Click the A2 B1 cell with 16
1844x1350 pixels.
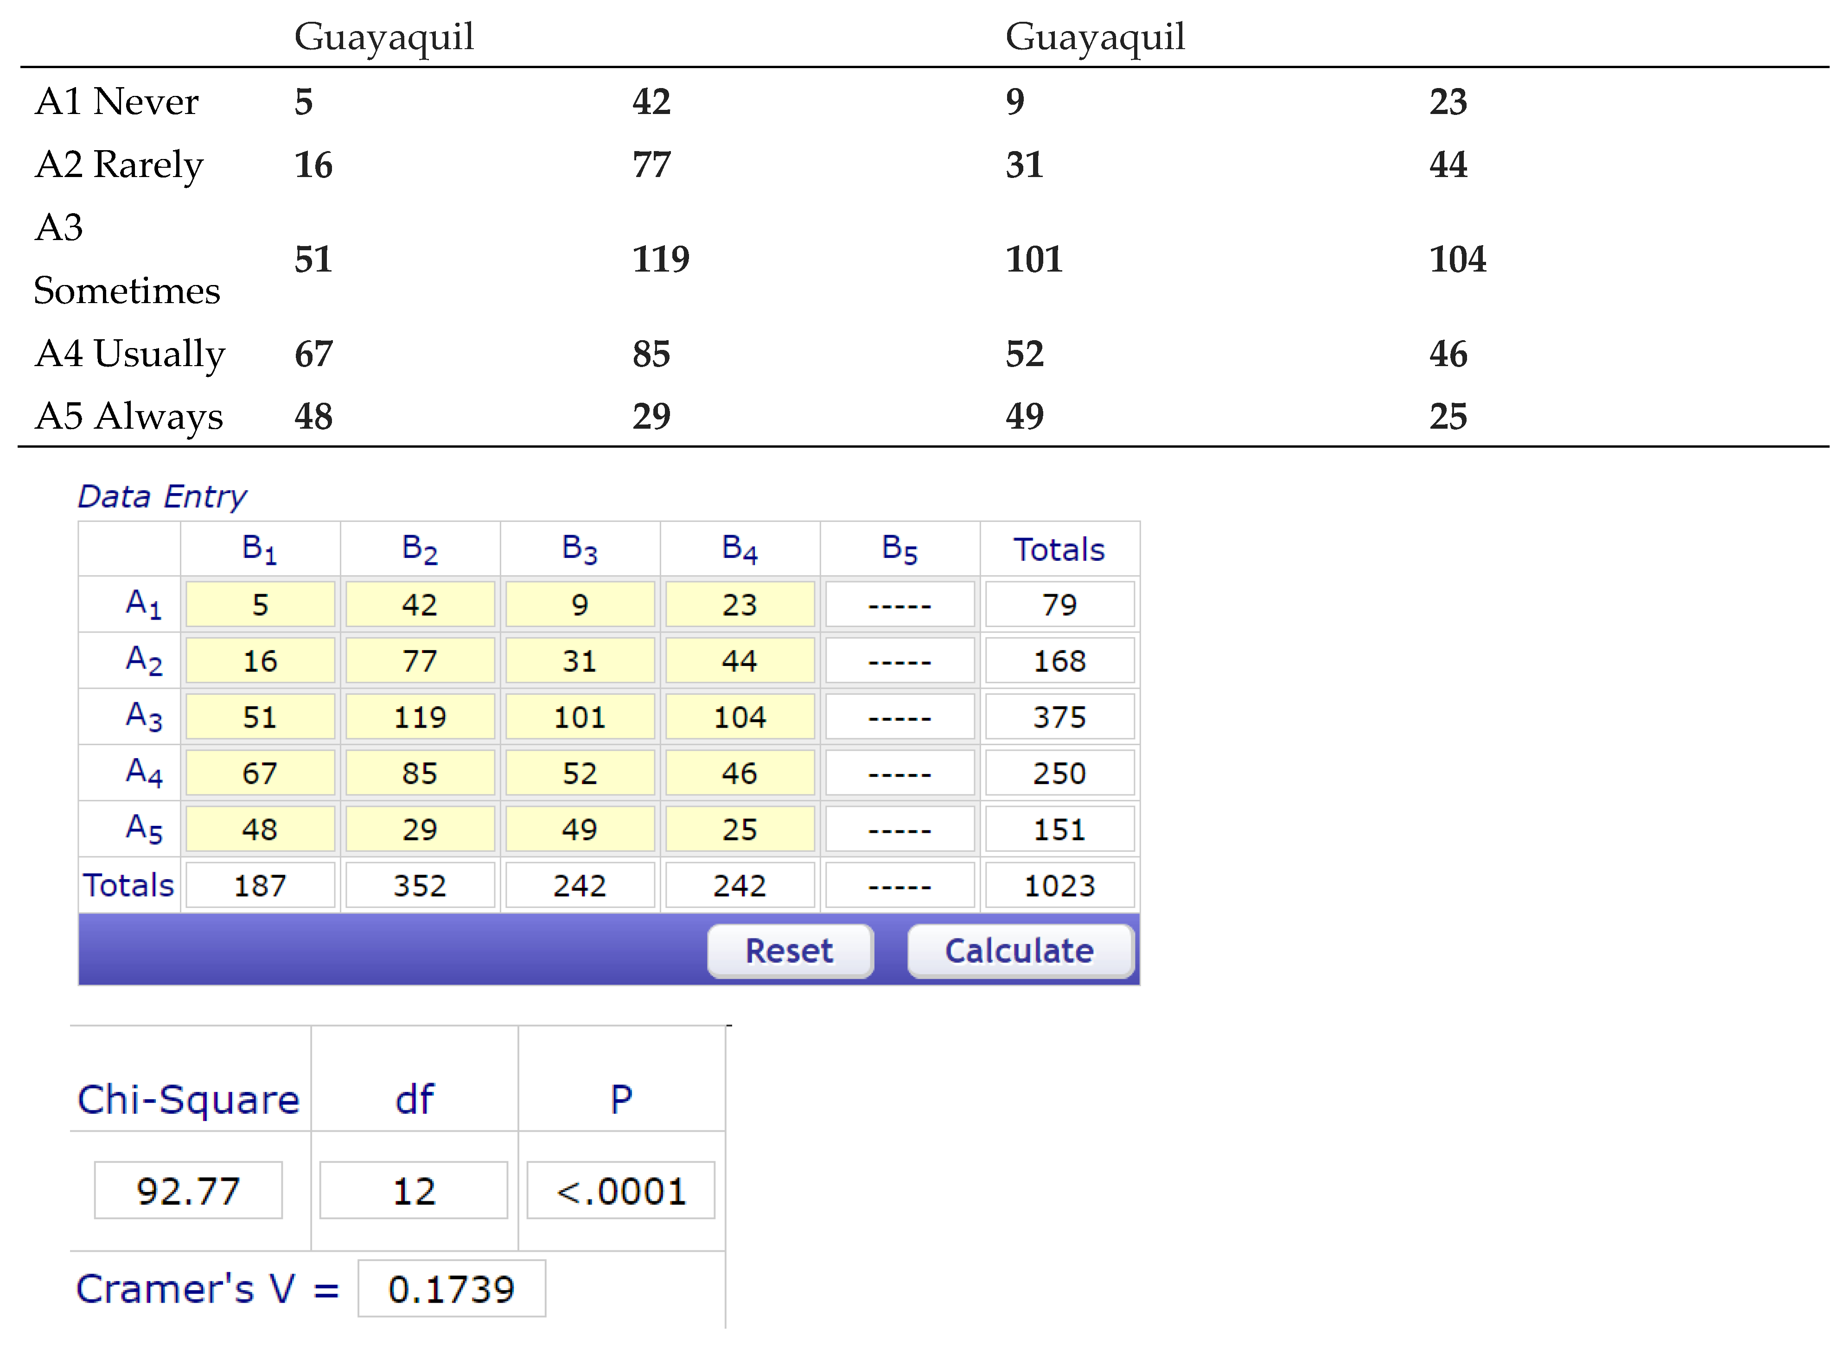coord(260,660)
